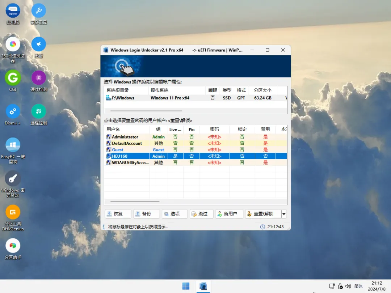Select the Administrator user account

pyautogui.click(x=195, y=137)
